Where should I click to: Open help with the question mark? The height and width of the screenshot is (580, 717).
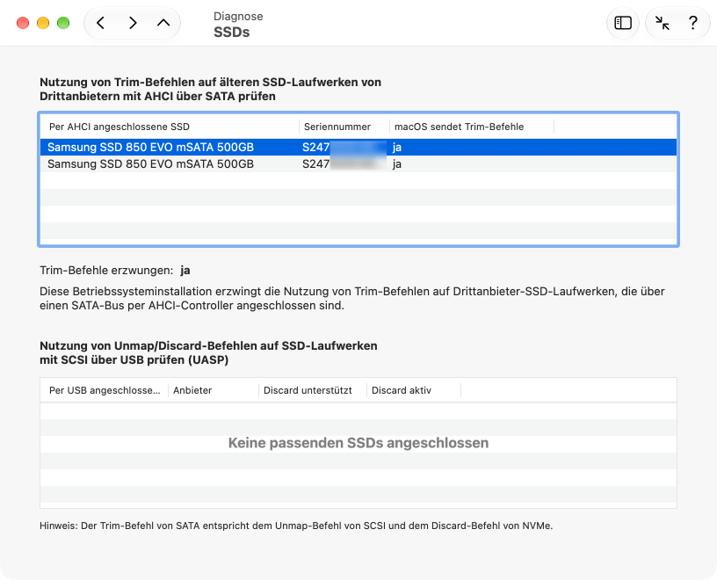point(692,23)
